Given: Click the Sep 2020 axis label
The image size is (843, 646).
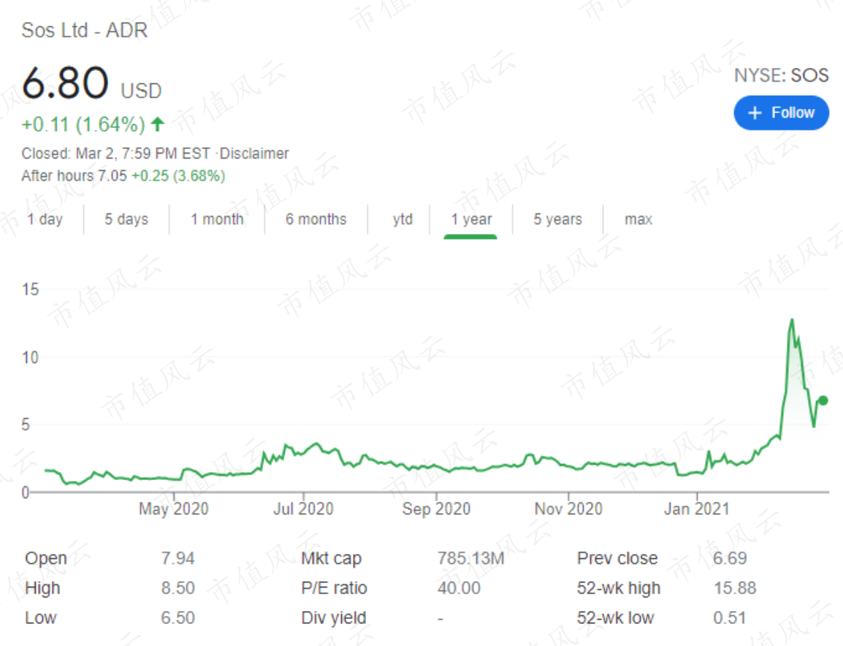Looking at the screenshot, I should [436, 509].
